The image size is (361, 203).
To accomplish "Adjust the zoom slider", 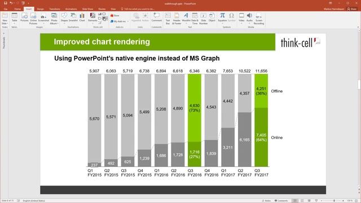I will click(334, 201).
